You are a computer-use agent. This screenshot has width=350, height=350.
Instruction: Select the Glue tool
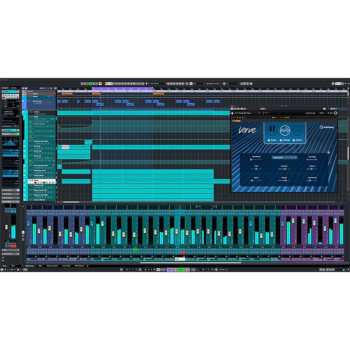coord(122,84)
